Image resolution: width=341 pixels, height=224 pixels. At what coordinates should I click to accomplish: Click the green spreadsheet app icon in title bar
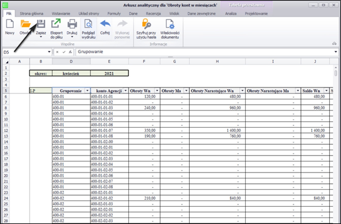pos(5,5)
